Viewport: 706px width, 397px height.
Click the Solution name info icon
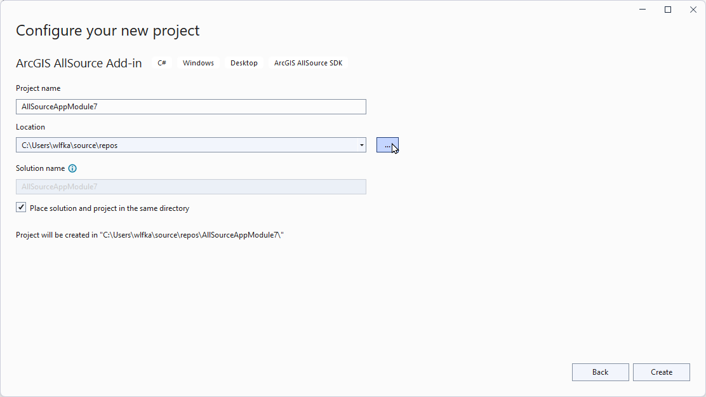pos(72,168)
